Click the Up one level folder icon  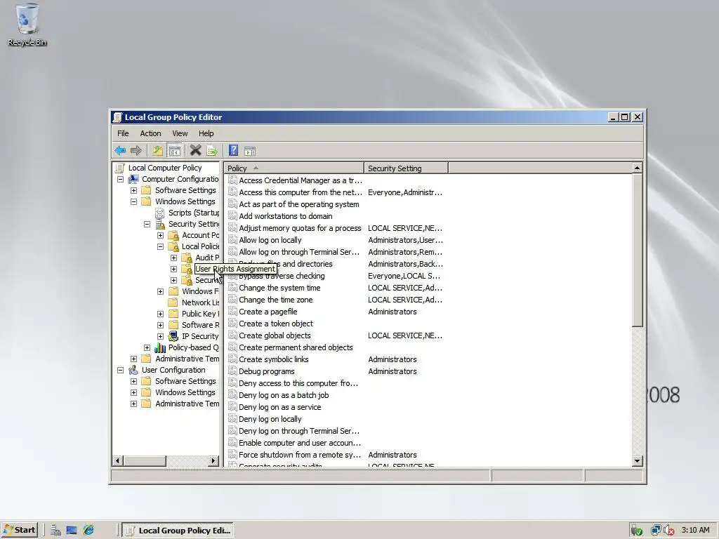coord(158,150)
